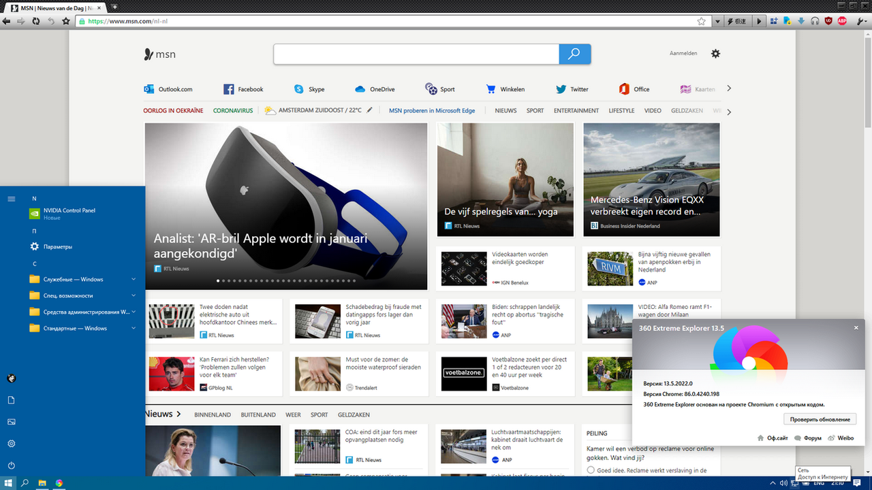Select BINNENLAND under Nieuws section
The height and width of the screenshot is (490, 872).
tap(213, 414)
